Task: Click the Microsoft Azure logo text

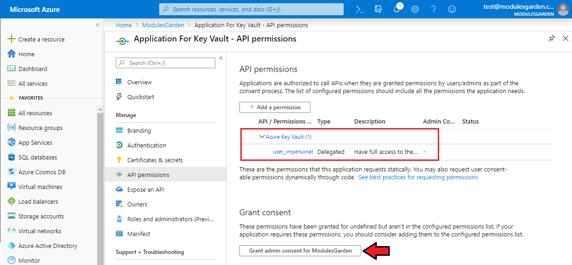Action: tap(35, 9)
